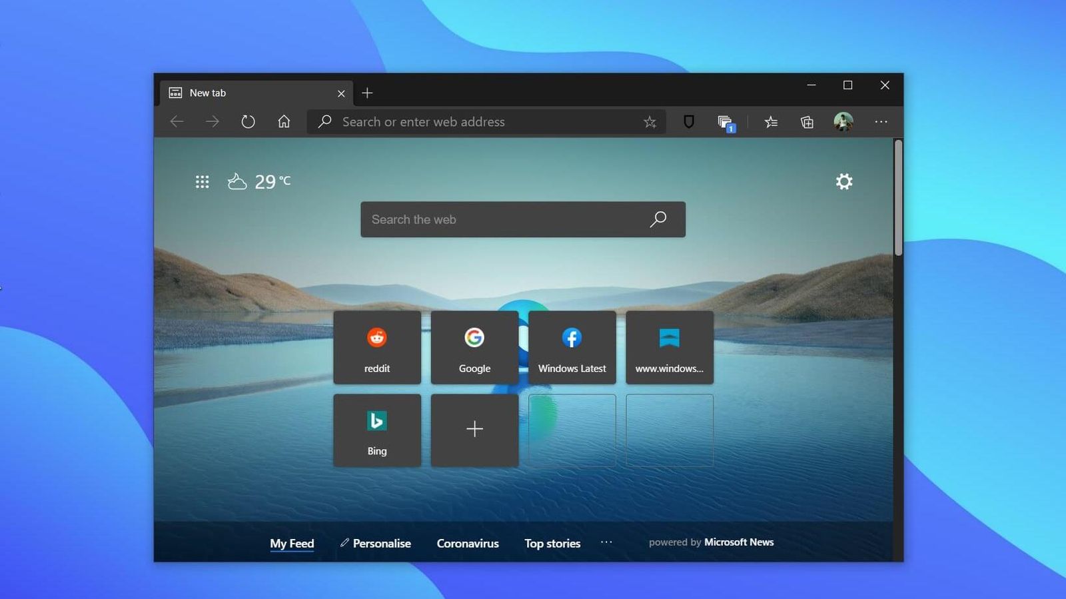The width and height of the screenshot is (1066, 599).
Task: Open the app launcher grid icon
Action: pos(203,182)
